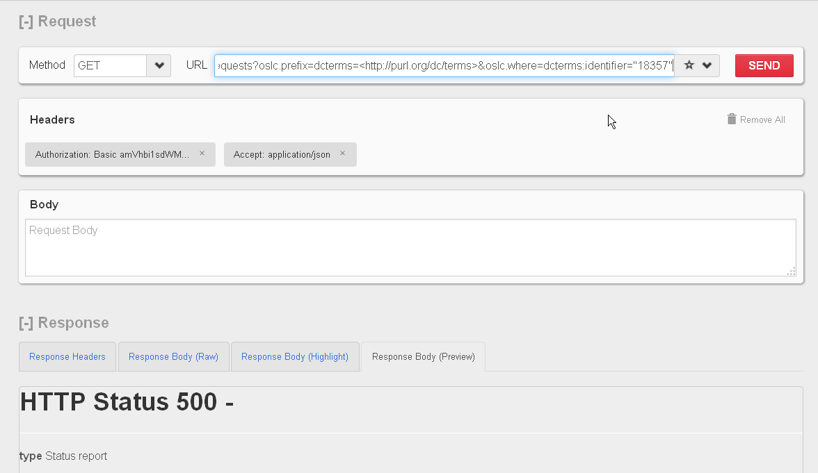Click the Request Body resize handle

pyautogui.click(x=792, y=272)
